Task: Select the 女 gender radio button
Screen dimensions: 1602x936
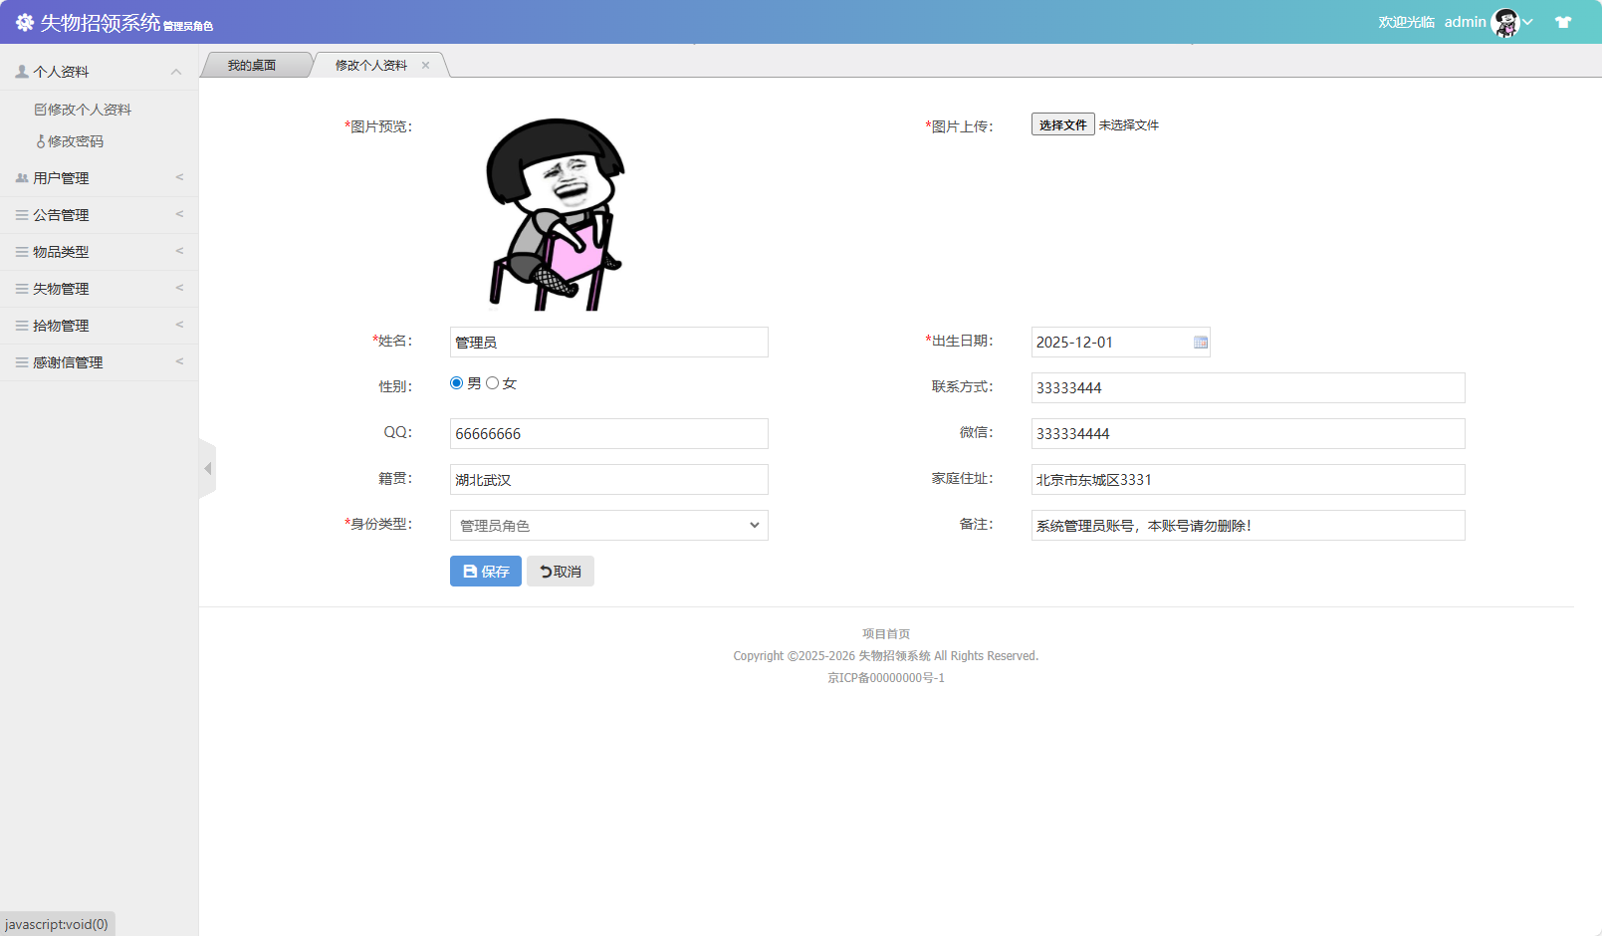Action: (x=492, y=381)
